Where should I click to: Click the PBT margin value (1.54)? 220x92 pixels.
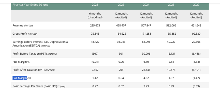pos(196,62)
